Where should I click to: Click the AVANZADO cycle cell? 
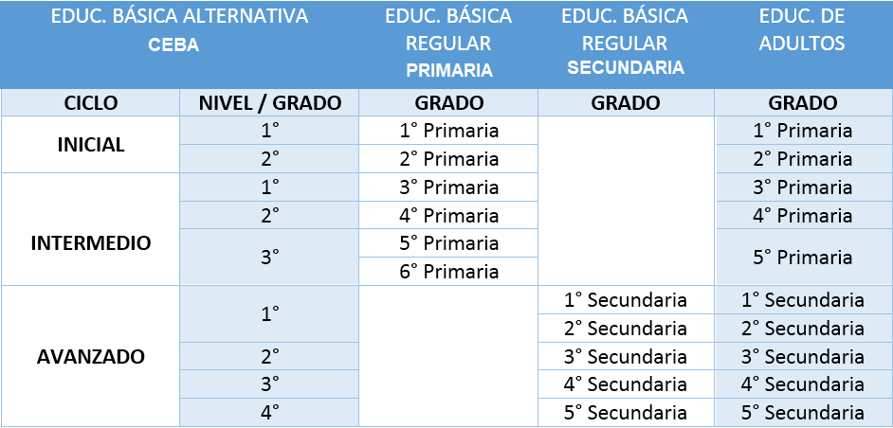click(91, 357)
